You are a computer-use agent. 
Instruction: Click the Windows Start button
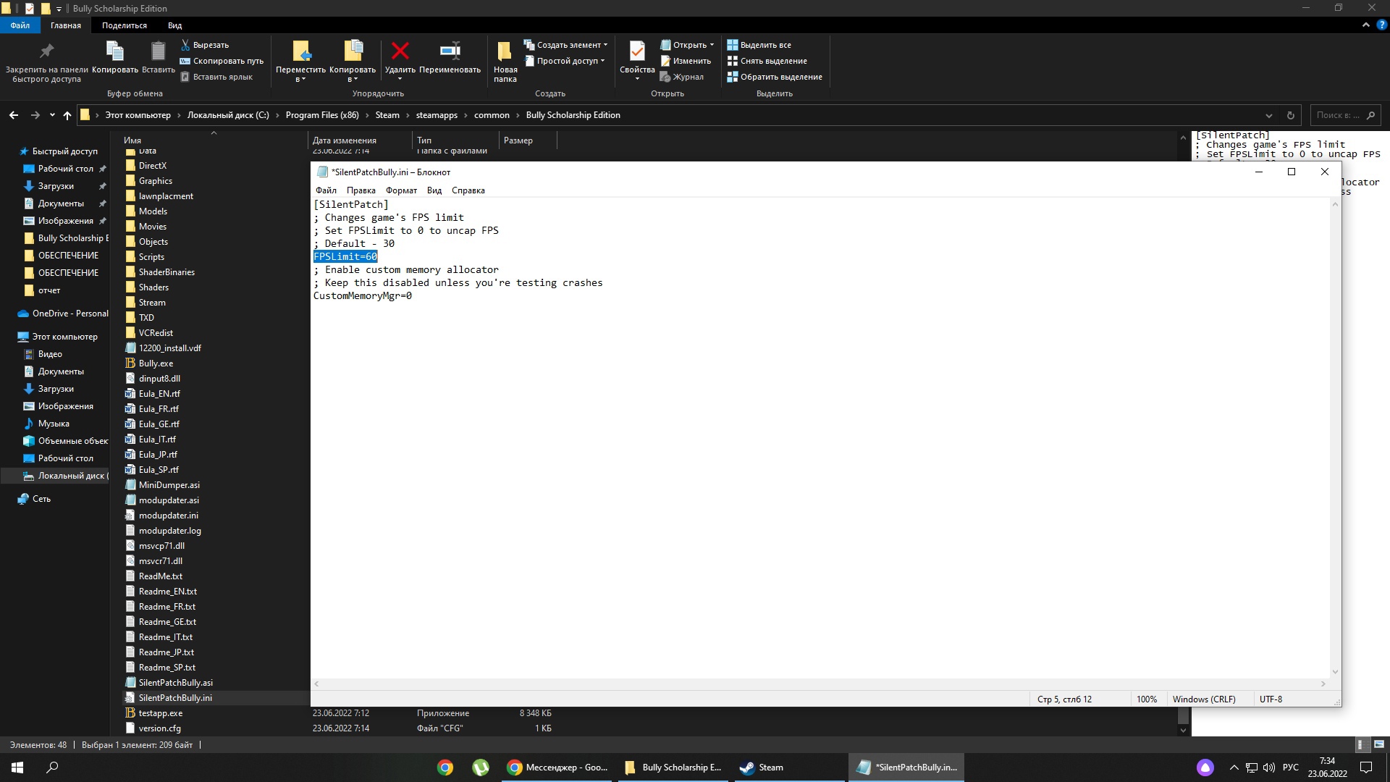click(x=17, y=768)
